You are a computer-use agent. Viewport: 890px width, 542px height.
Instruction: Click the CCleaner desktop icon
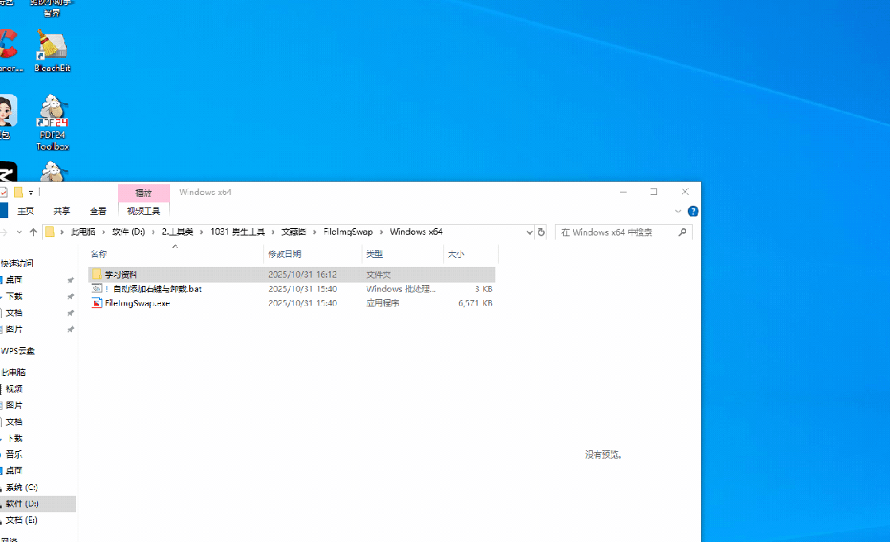(5, 45)
